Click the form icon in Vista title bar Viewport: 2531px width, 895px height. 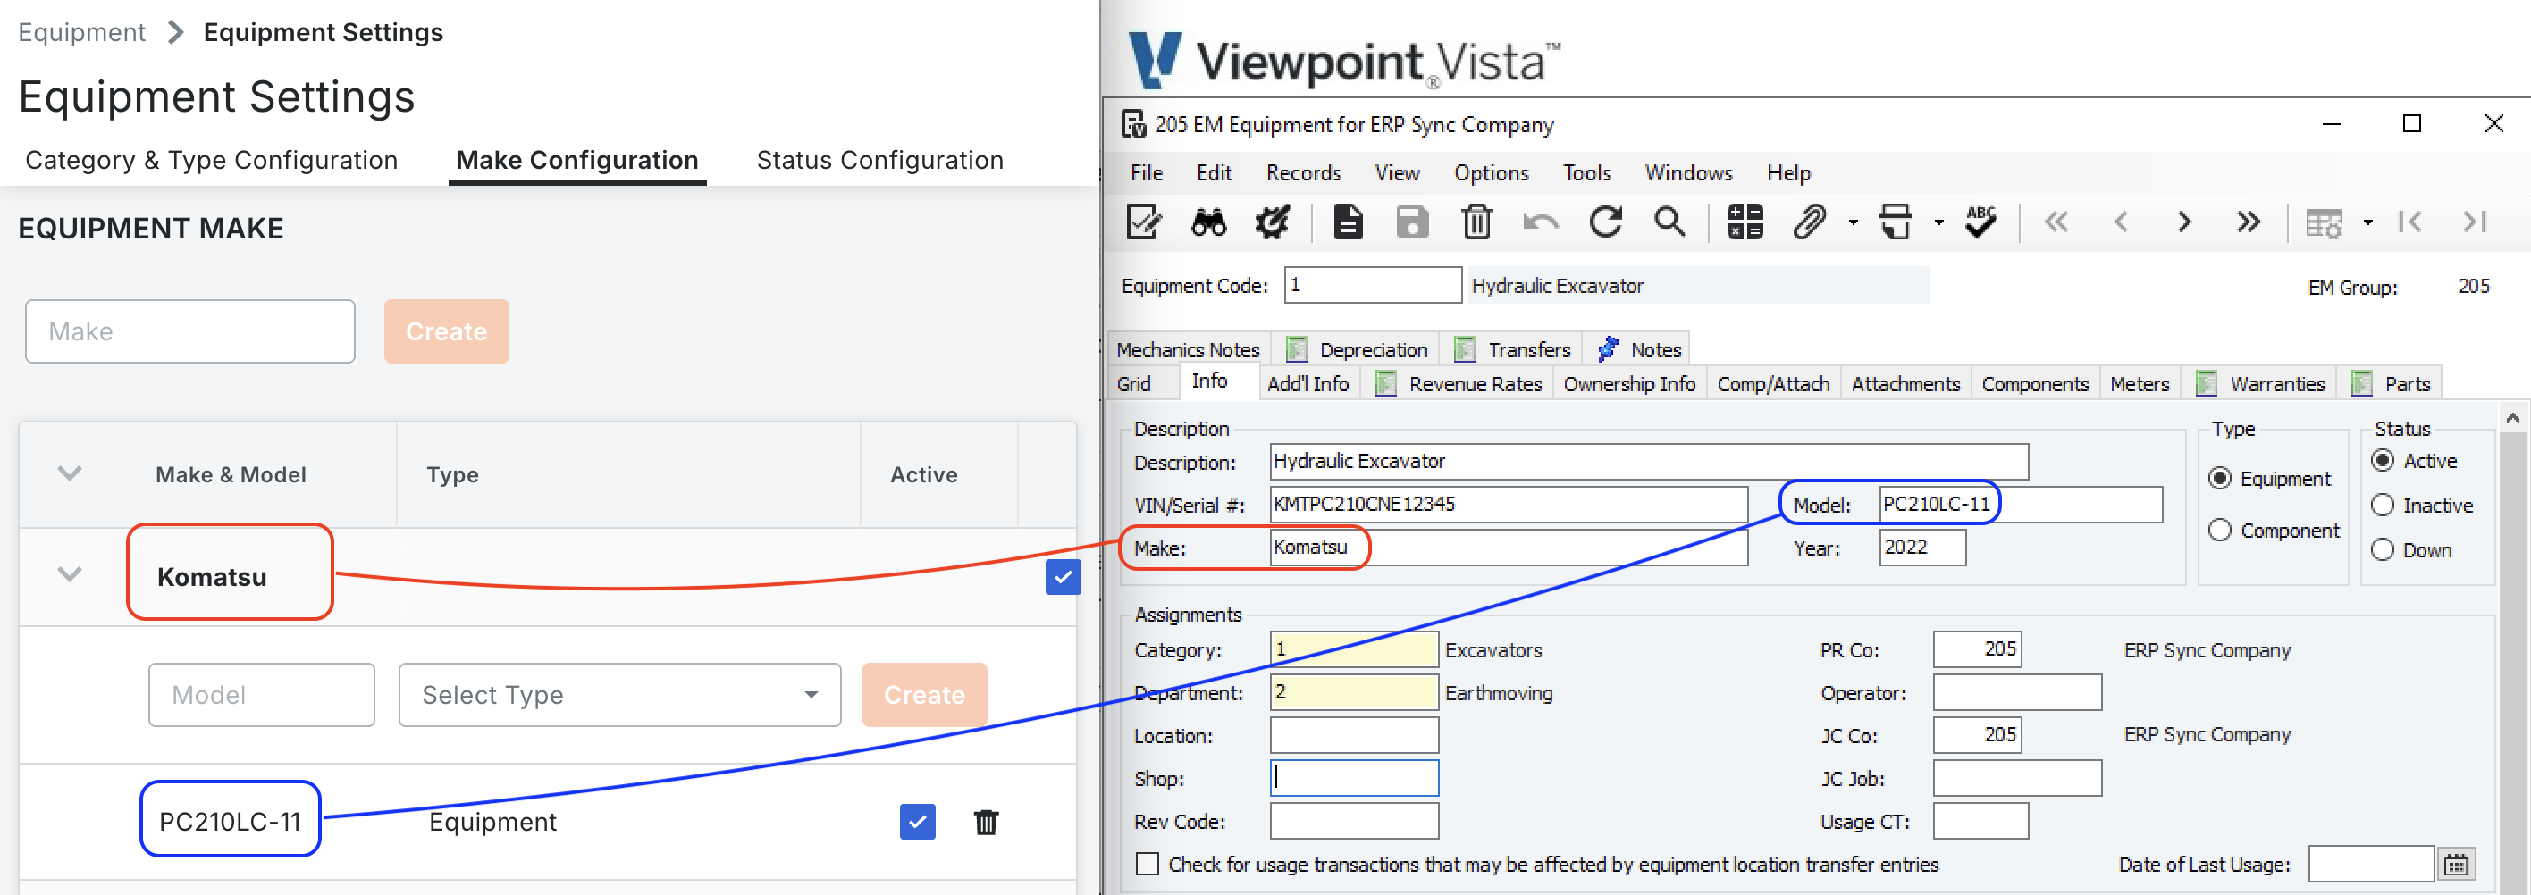(1134, 124)
